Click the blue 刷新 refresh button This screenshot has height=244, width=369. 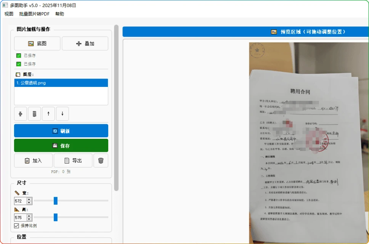pos(61,131)
